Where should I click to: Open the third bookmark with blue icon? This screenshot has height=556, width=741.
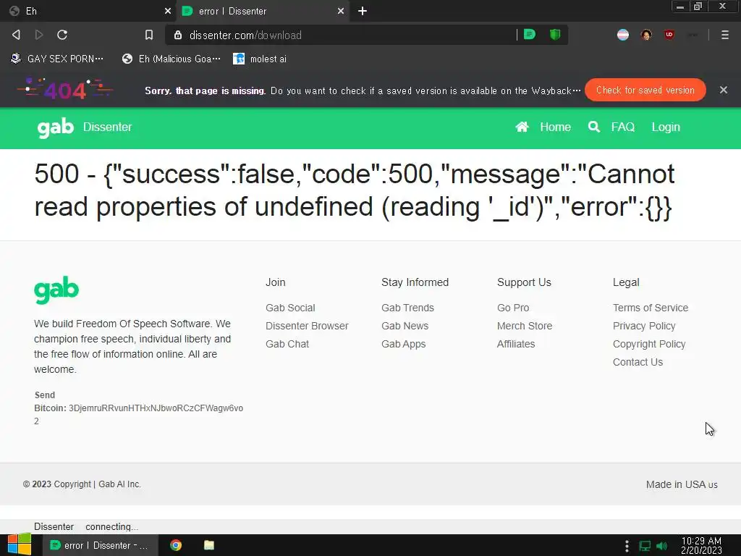click(x=260, y=59)
